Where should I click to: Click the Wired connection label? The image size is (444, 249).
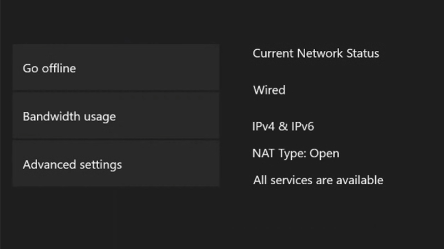[x=269, y=90]
